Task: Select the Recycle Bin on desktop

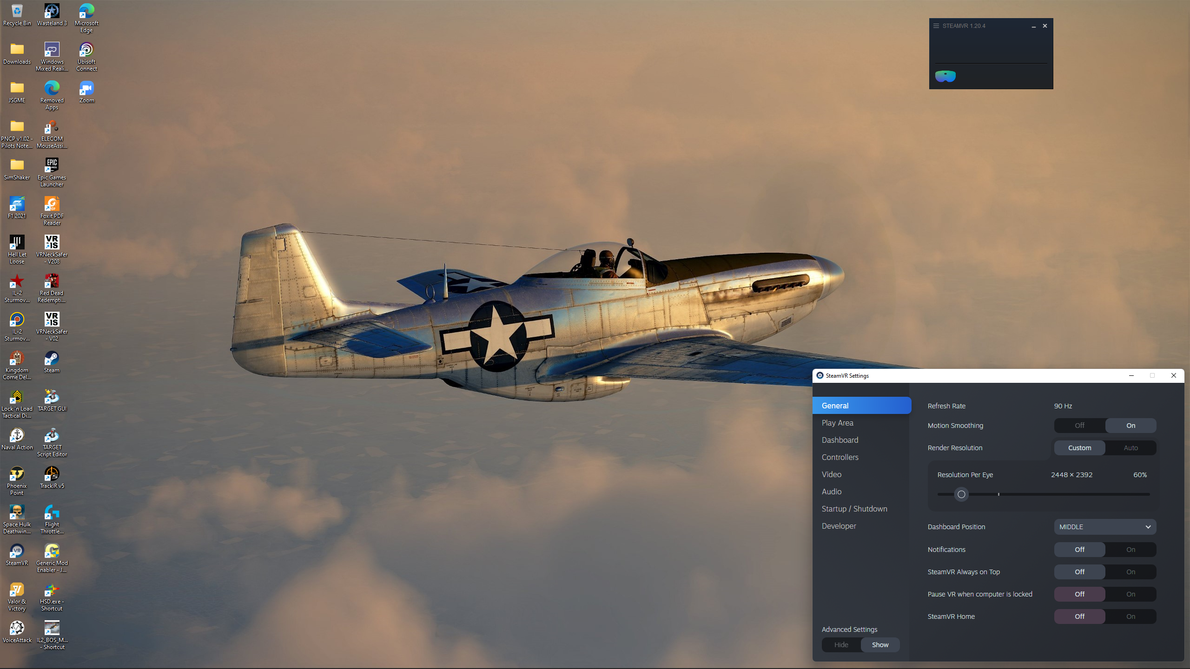Action: [17, 15]
